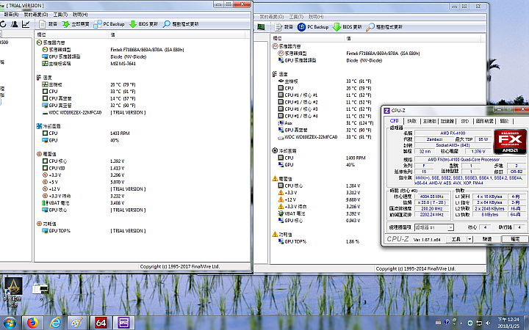Click the taskbar clock showing 12:24
Viewport: 529px width, 330px height.
508,322
